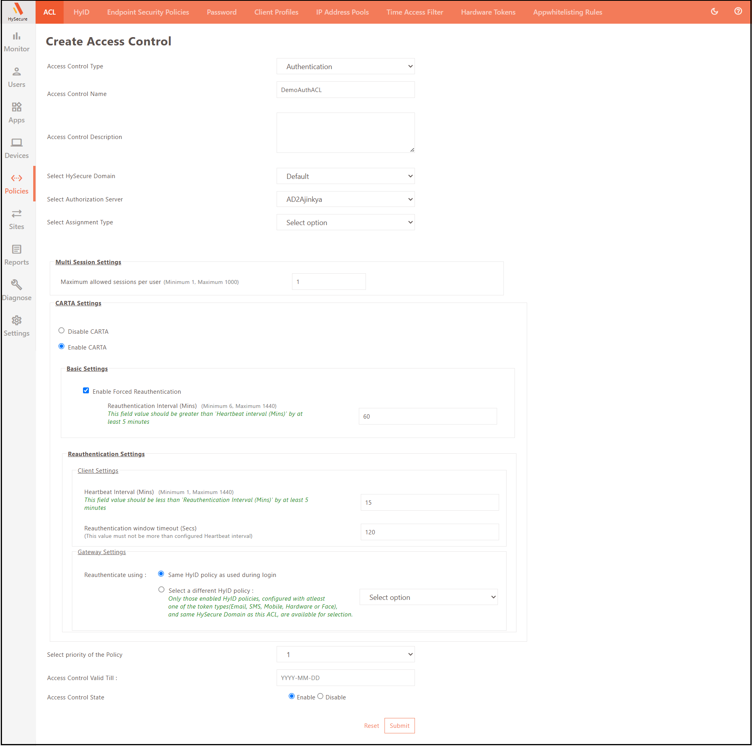Set Access Control State to Disable

[320, 697]
